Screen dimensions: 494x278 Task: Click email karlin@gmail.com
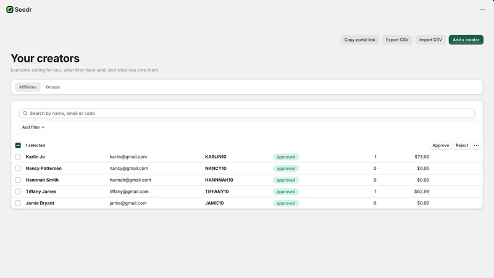click(x=128, y=157)
